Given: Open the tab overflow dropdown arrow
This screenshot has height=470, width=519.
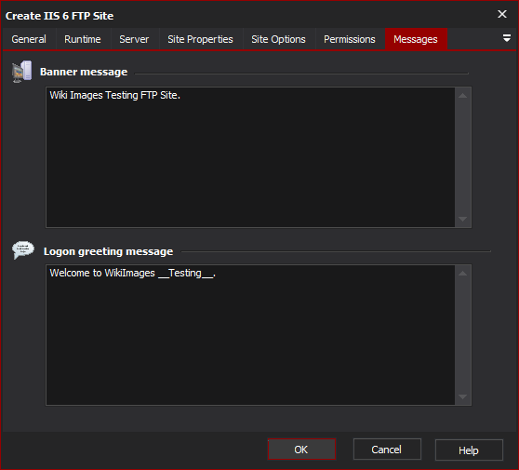Looking at the screenshot, I should click(506, 38).
